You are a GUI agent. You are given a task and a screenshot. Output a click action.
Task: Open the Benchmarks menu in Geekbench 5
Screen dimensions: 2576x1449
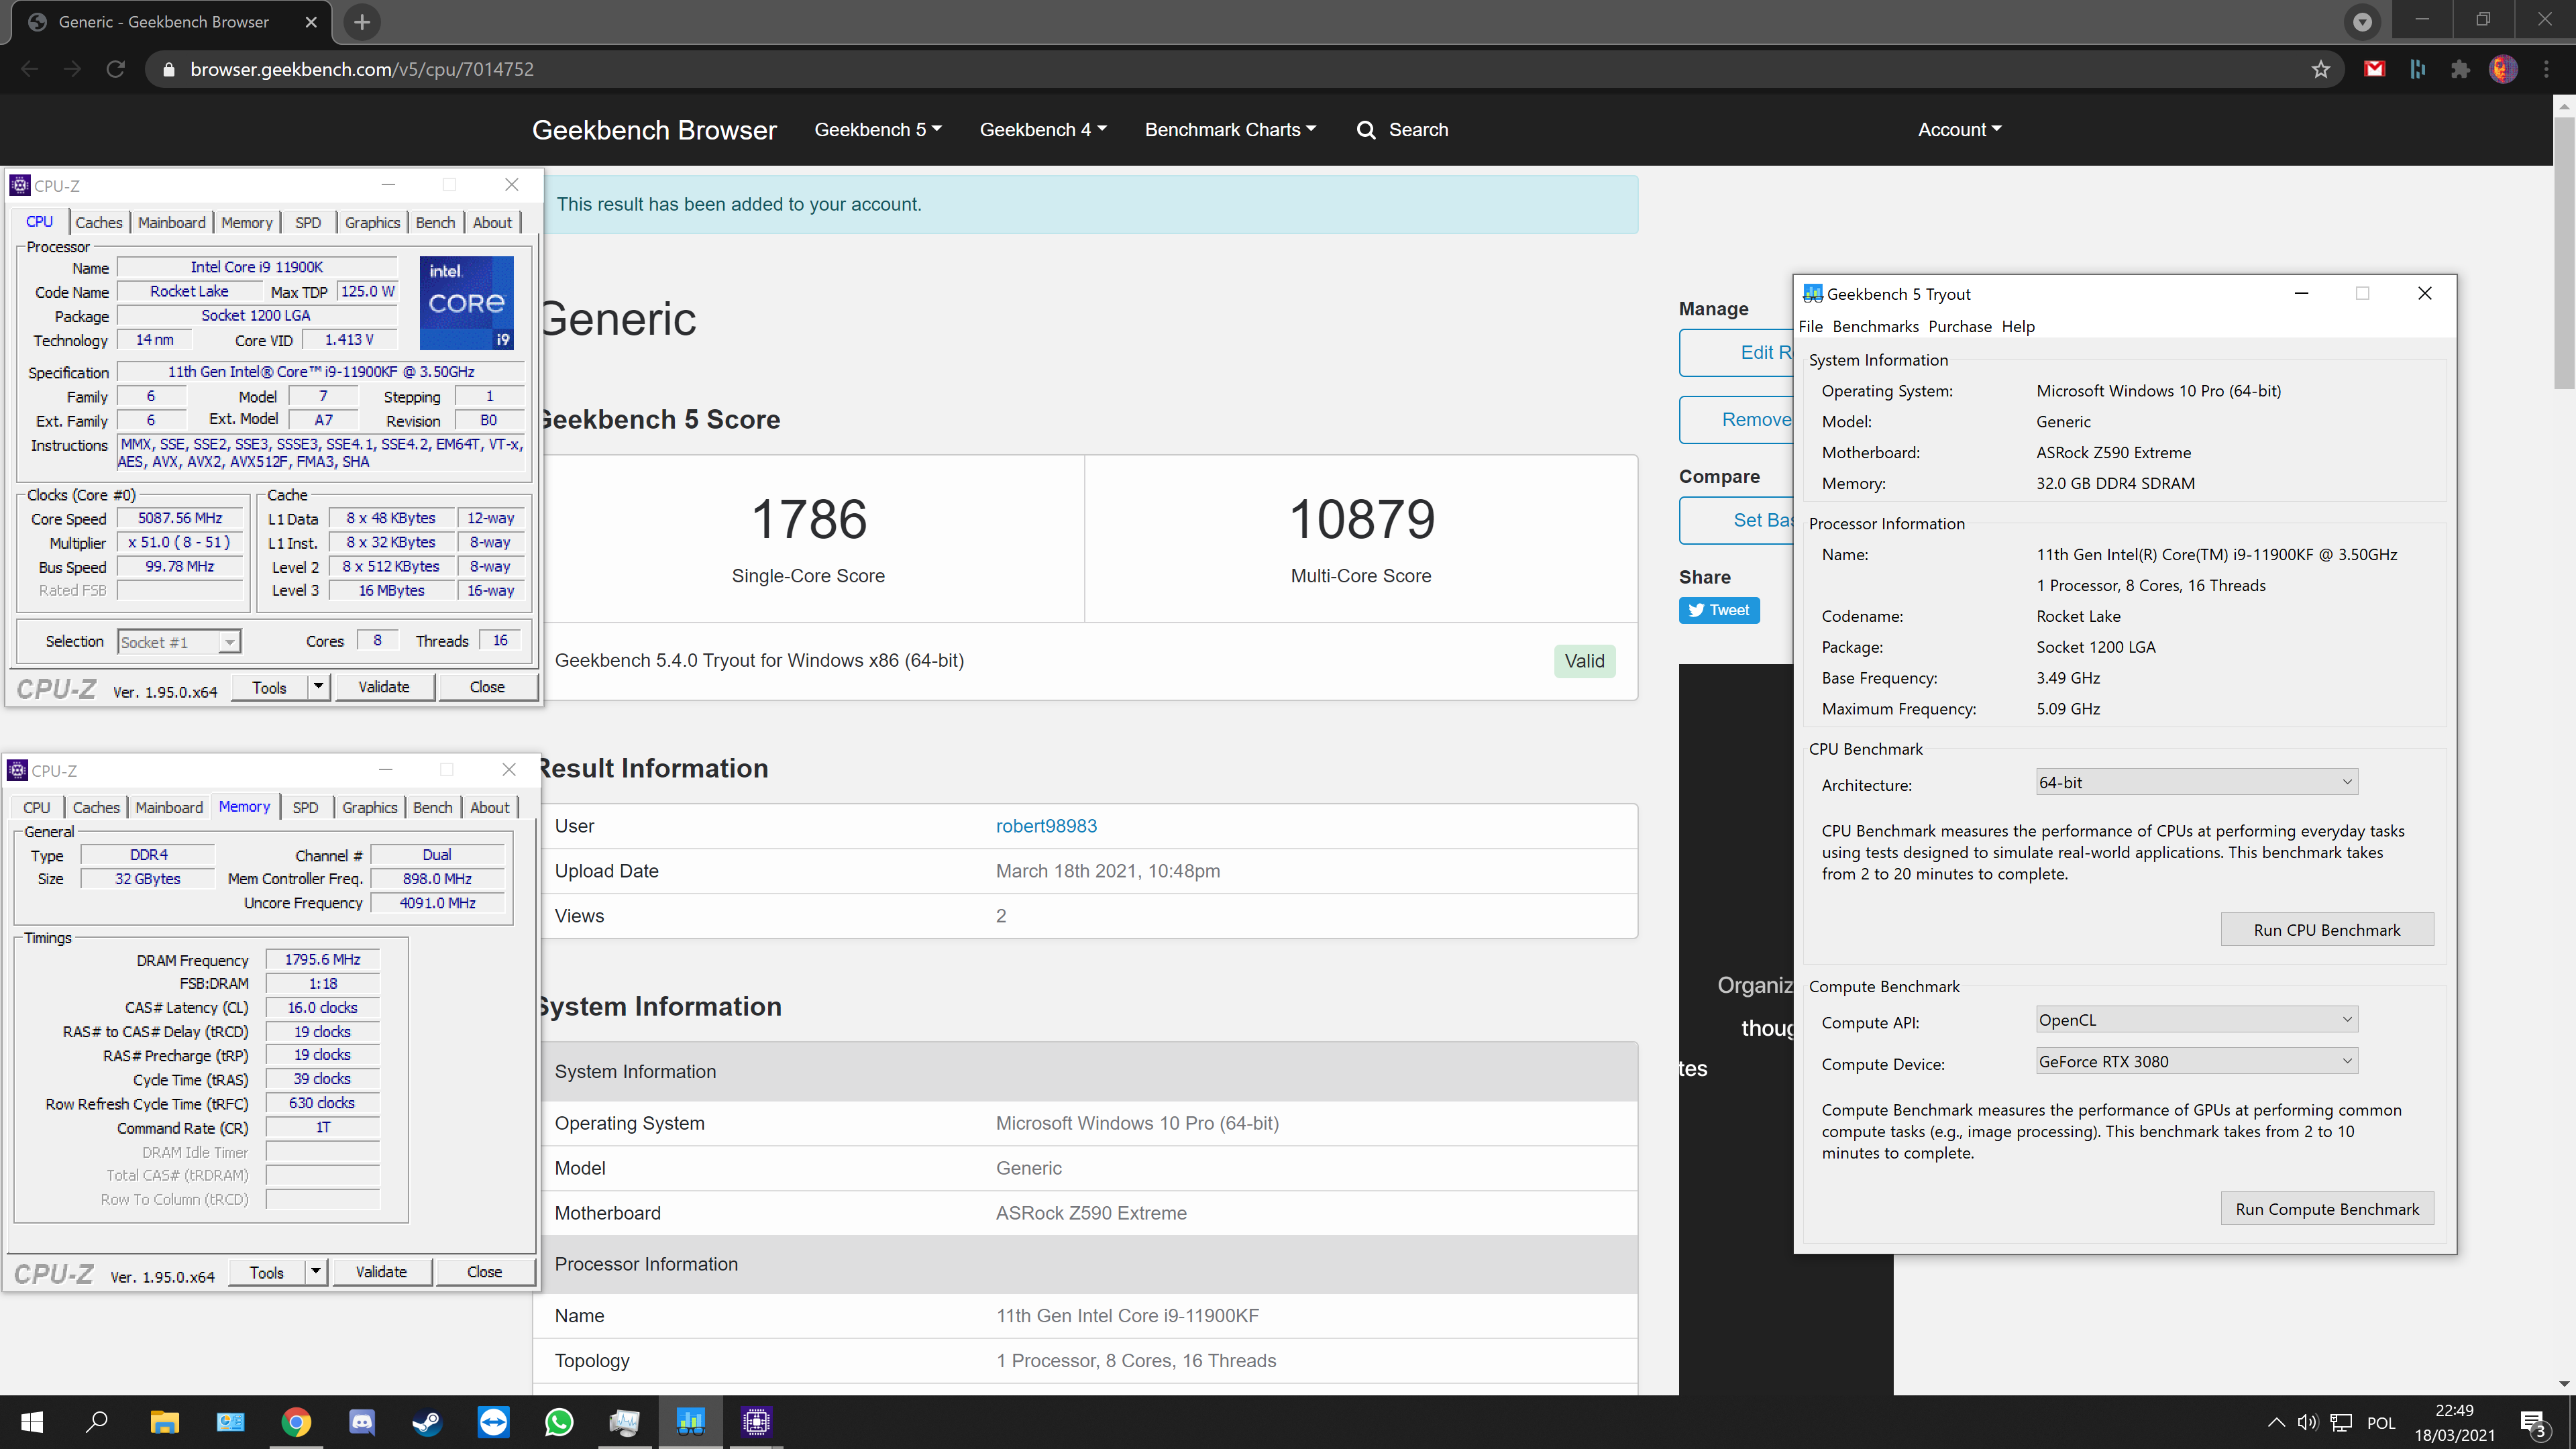1875,326
